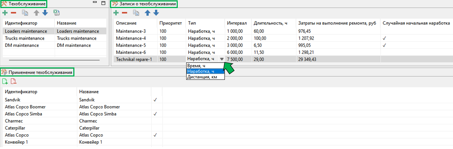This screenshot has height=149, width=453.
Task: Copy the selected maintenance in Техобслуживание toolbar
Action: click(x=25, y=13)
